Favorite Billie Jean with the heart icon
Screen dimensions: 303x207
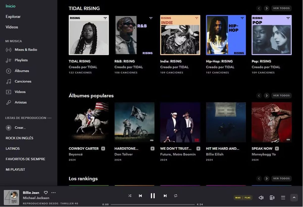point(46,192)
